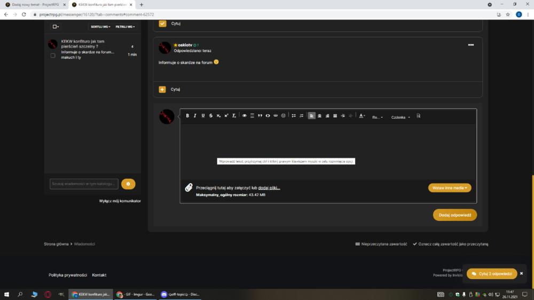Open osklotv profile name link
Image resolution: width=534 pixels, height=300 pixels.
coord(185,45)
